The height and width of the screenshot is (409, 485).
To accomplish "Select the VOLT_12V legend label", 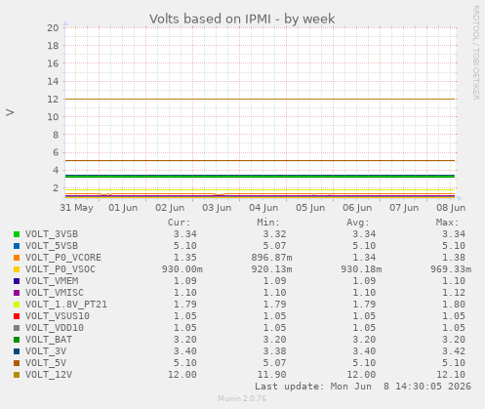I will [49, 375].
